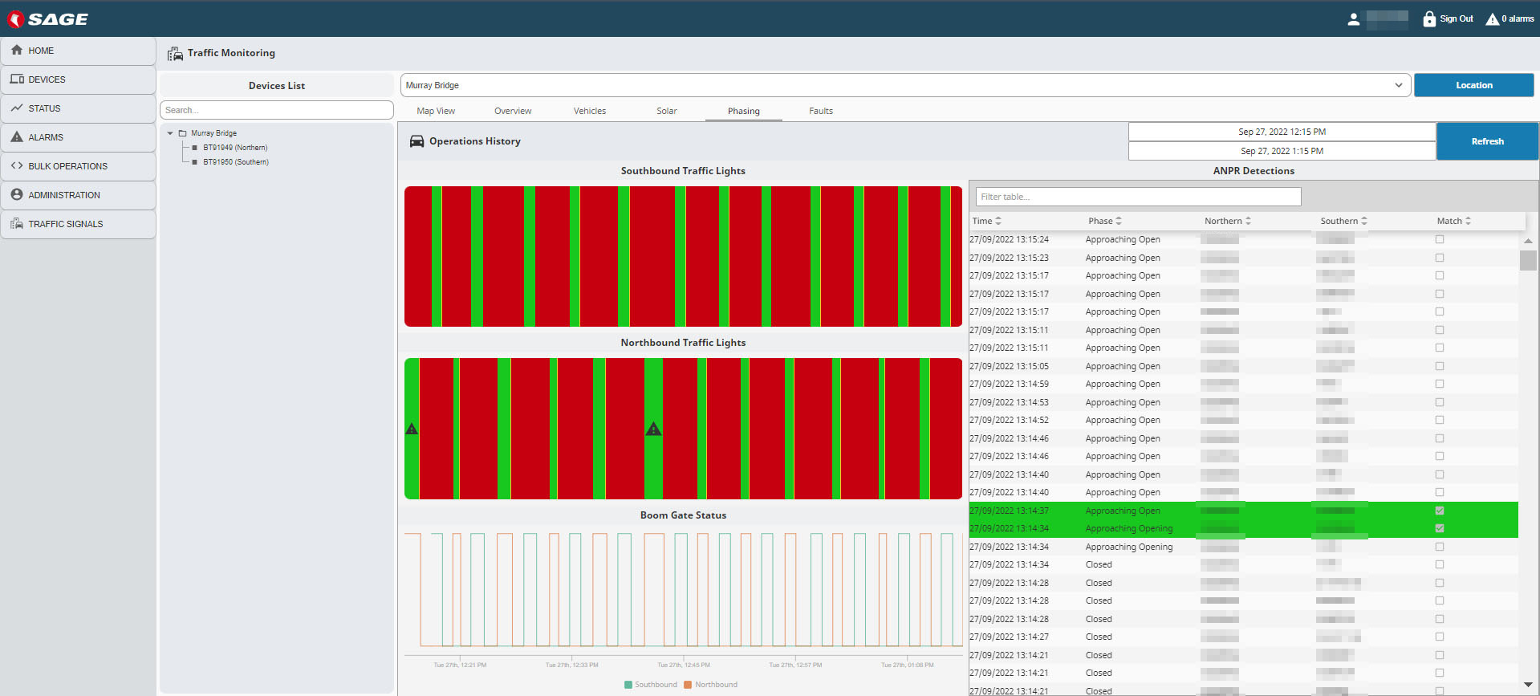The image size is (1540, 696).
Task: Open Alarms using the triangle icon
Action: pos(17,136)
